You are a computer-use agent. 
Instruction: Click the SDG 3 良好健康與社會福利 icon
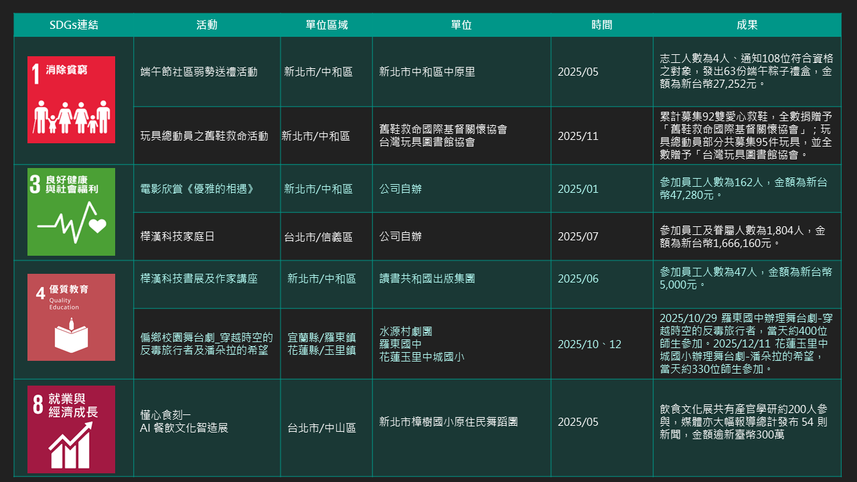71,212
